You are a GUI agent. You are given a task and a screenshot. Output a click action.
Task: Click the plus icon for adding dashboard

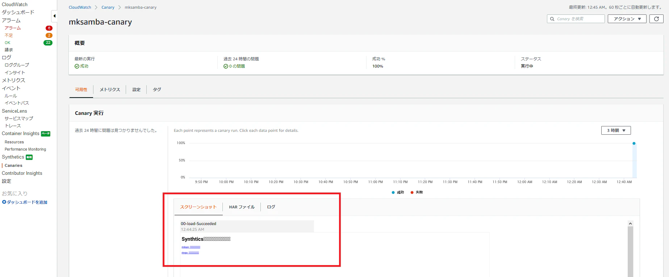[4, 202]
